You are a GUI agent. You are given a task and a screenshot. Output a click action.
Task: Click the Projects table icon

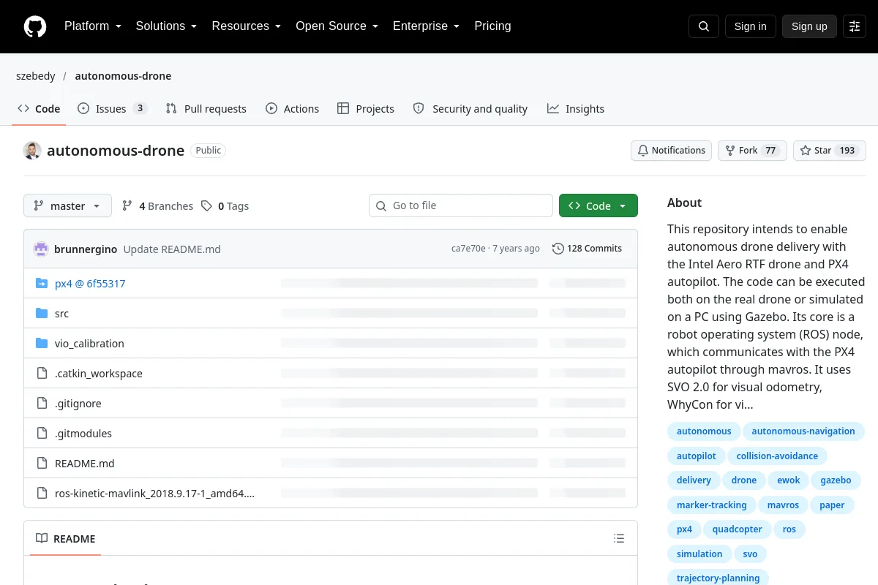343,108
